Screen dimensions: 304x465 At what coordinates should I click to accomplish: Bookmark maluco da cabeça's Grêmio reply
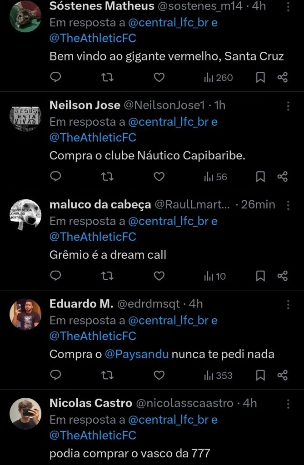click(260, 276)
